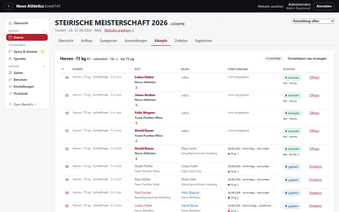Click the Einstellungen sliders icon
This screenshot has width=339, height=212.
pyautogui.click(x=10, y=87)
